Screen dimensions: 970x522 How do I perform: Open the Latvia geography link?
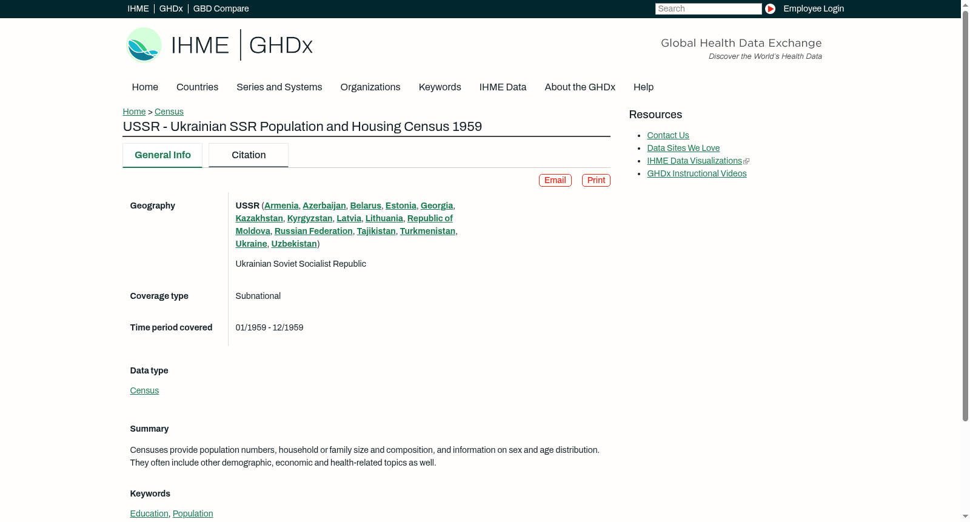(x=349, y=218)
